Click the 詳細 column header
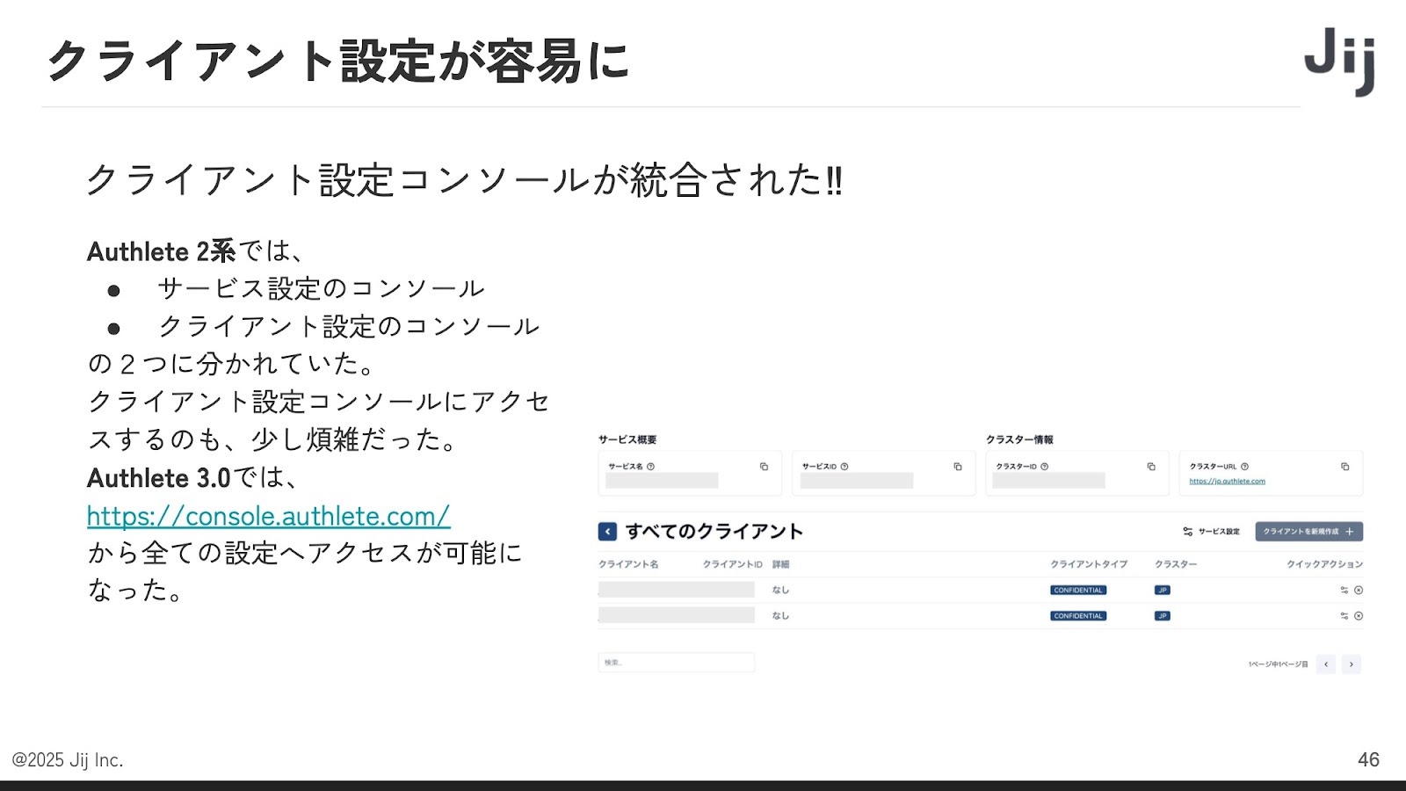This screenshot has height=791, width=1406. tap(781, 564)
